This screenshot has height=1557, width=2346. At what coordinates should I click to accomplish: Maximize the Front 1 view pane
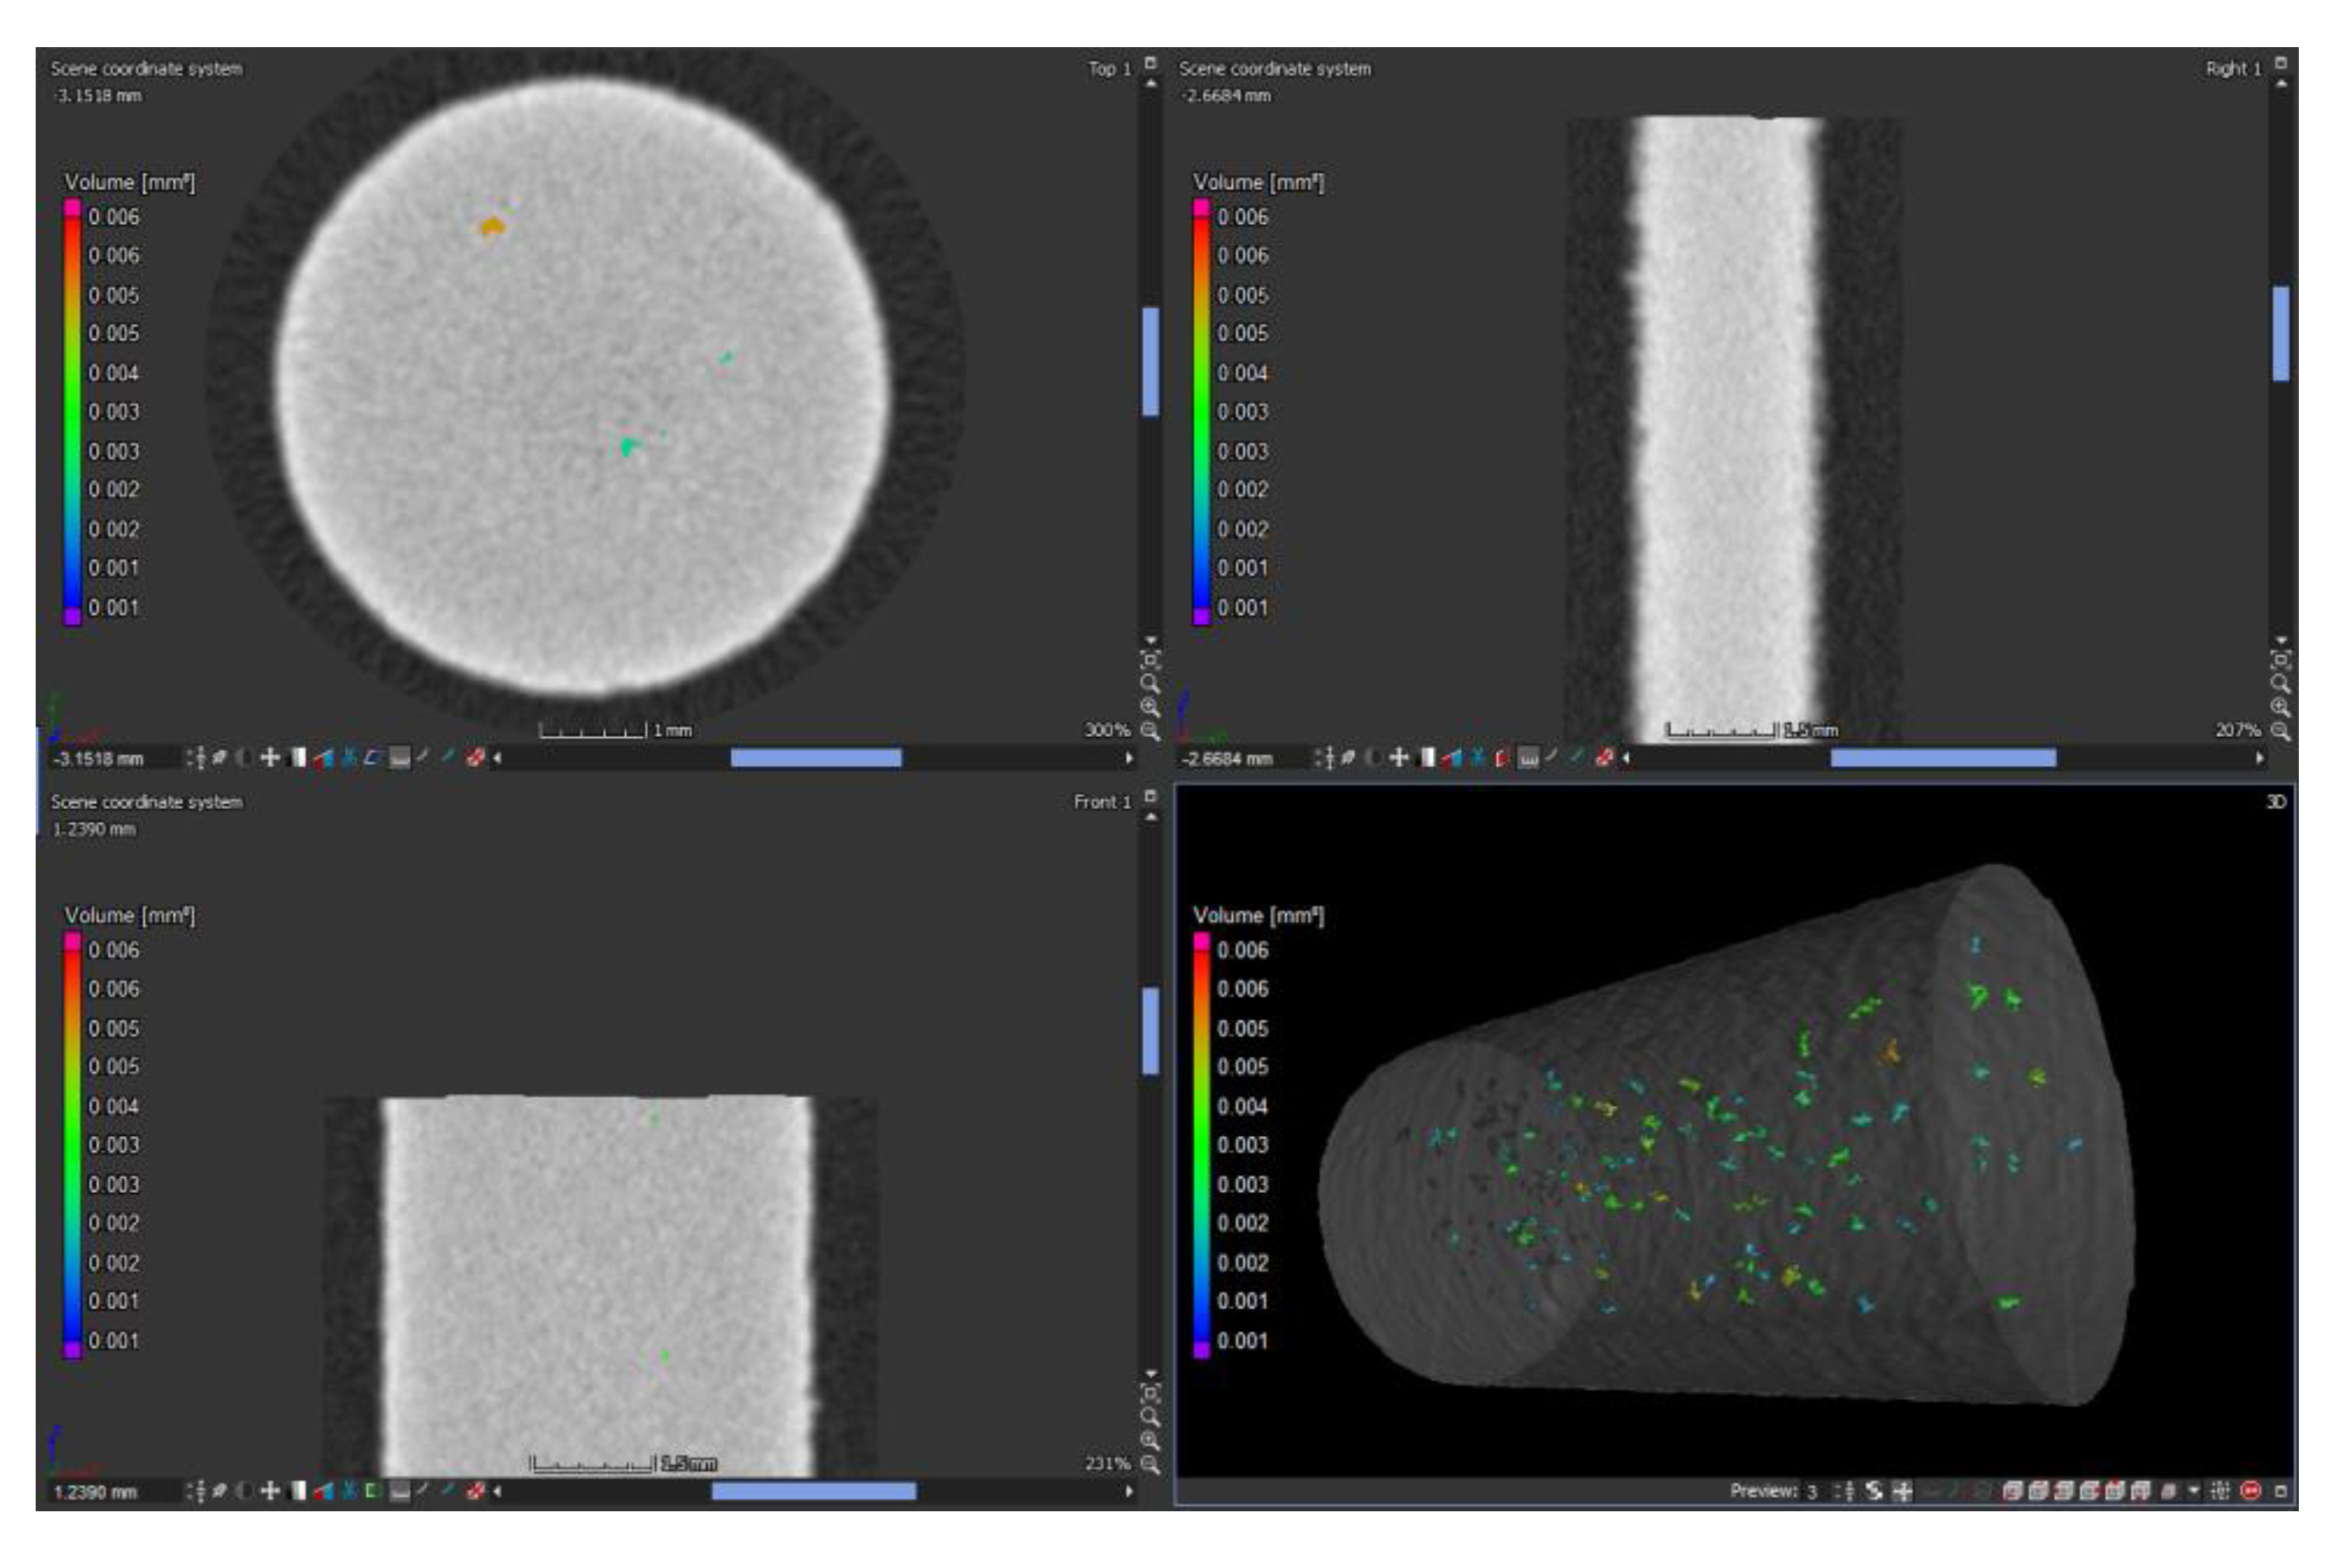[1150, 797]
